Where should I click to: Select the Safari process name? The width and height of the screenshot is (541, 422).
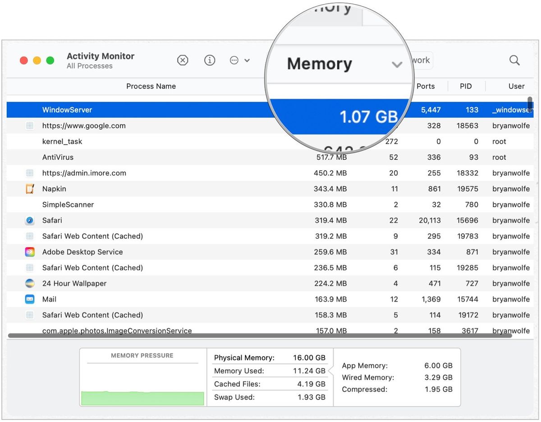click(52, 220)
